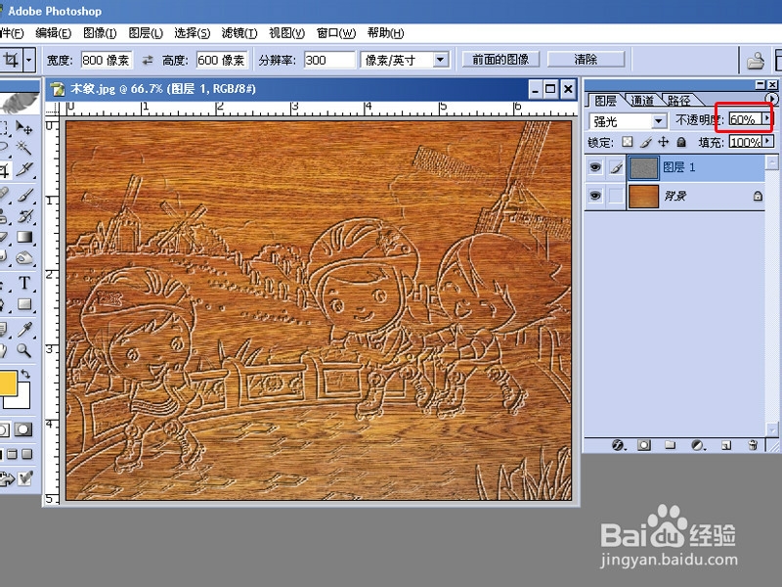Open the 视图(V) menu
The image size is (782, 587).
click(x=286, y=33)
